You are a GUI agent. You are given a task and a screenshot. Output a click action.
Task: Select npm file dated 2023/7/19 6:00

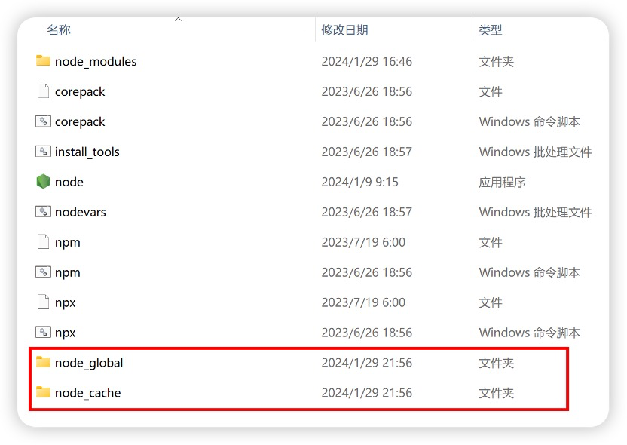[68, 243]
